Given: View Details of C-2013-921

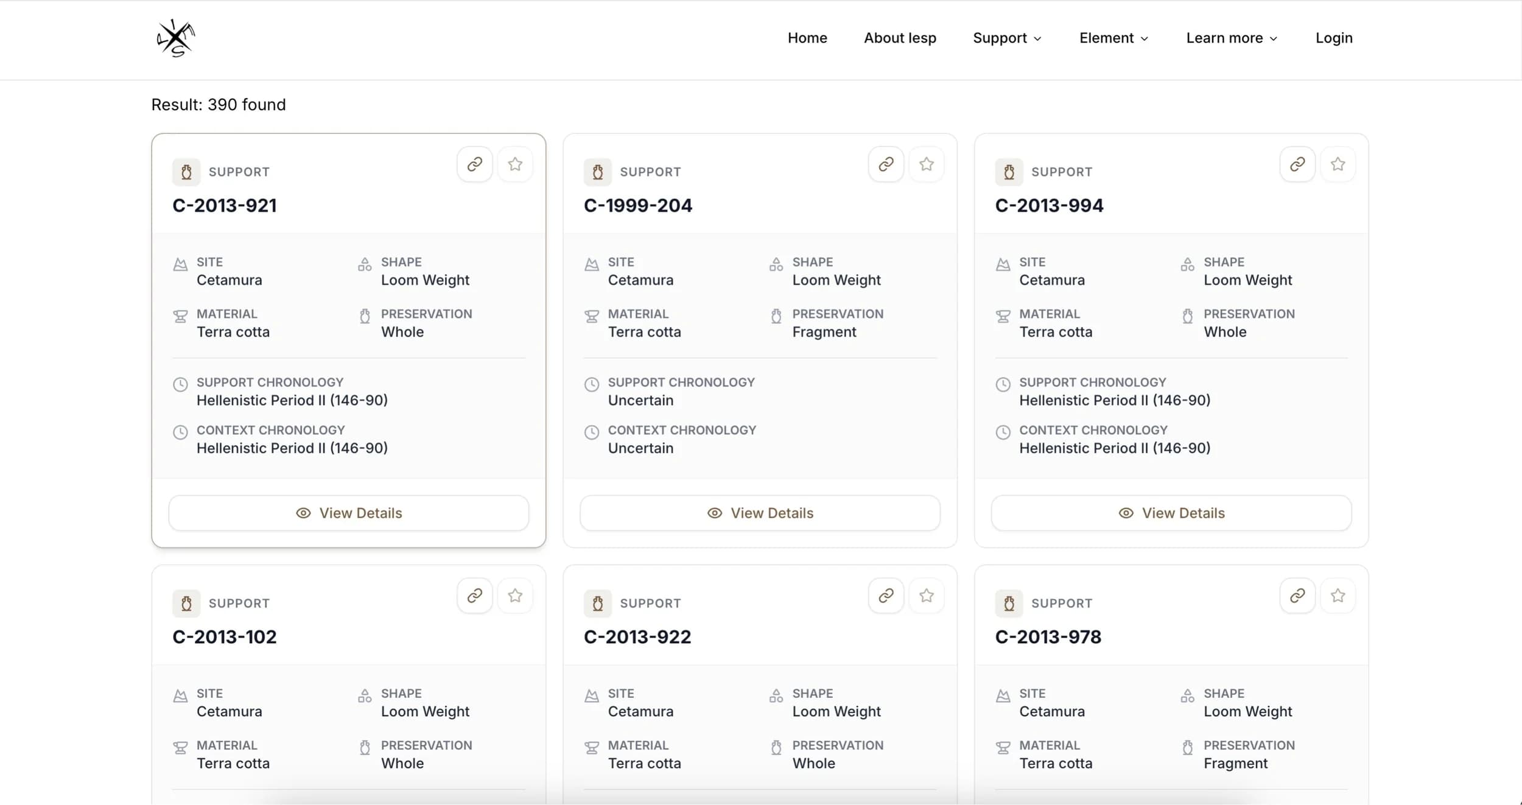Looking at the screenshot, I should (x=349, y=513).
